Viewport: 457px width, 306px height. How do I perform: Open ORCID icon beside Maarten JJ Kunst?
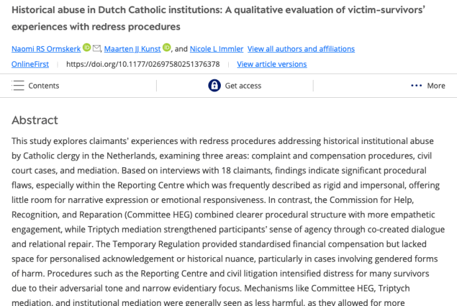point(167,48)
